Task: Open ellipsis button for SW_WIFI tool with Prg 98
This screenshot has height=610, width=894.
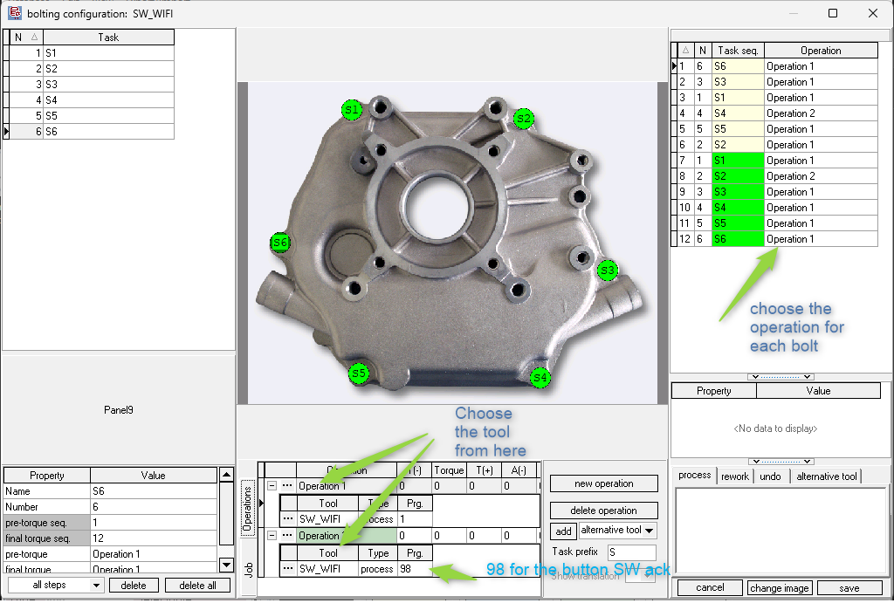Action: [288, 568]
